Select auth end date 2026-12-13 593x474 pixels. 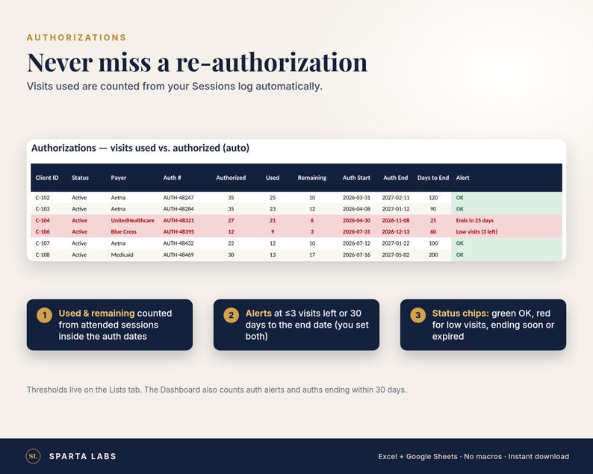point(396,231)
